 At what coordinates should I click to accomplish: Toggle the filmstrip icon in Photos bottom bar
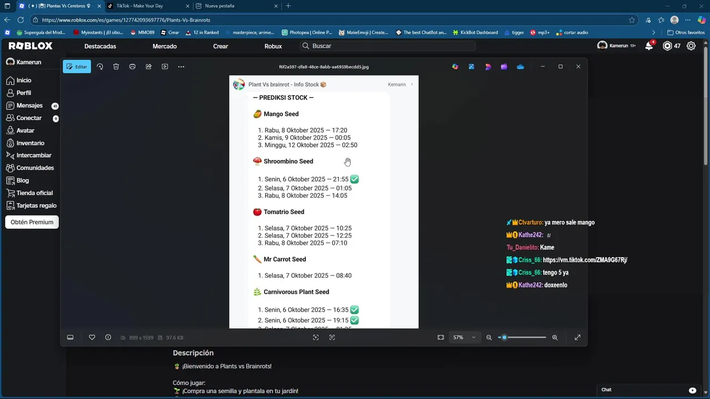coord(70,337)
